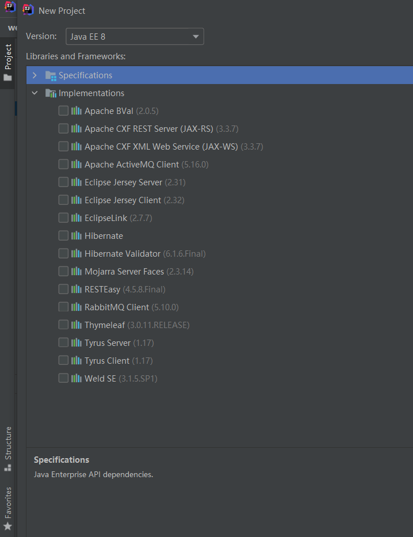The height and width of the screenshot is (537, 413).
Task: Enable the Apache BVal checkbox
Action: [63, 111]
